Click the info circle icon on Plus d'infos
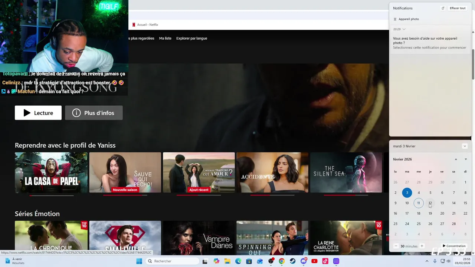475x267 pixels. [x=76, y=113]
